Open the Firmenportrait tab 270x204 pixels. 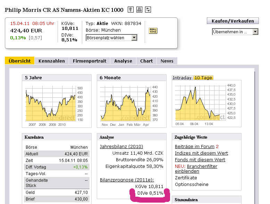point(90,61)
